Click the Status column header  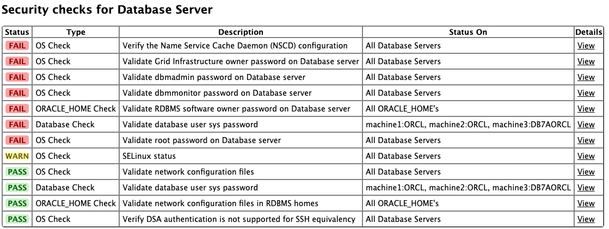point(17,32)
